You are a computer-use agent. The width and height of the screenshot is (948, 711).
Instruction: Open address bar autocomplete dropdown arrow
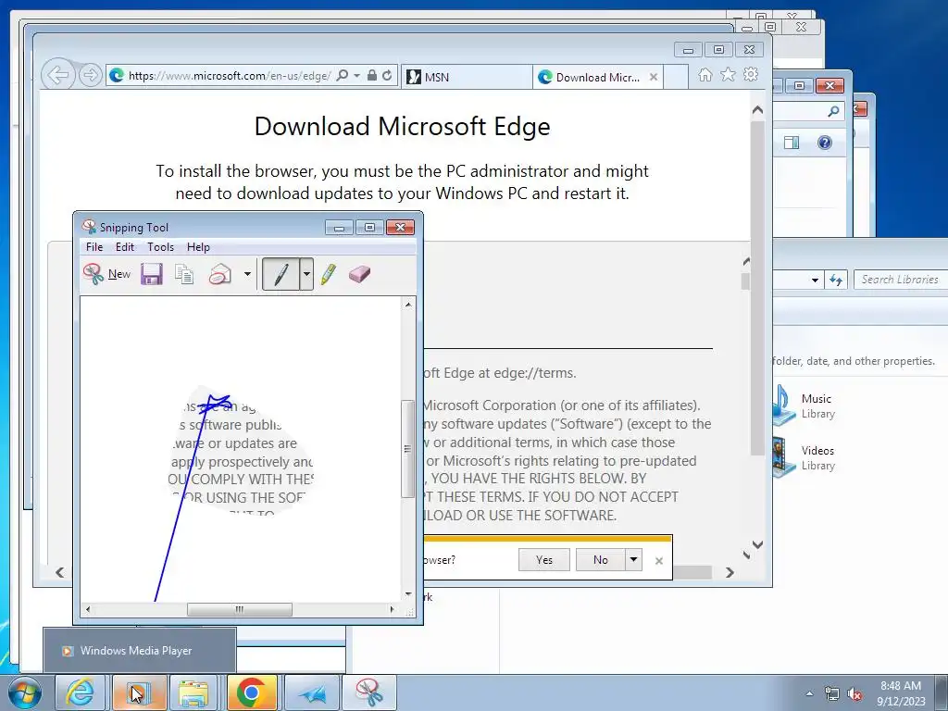[356, 75]
